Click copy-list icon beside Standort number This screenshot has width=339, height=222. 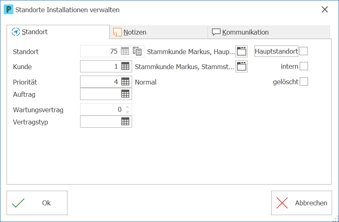pyautogui.click(x=137, y=51)
